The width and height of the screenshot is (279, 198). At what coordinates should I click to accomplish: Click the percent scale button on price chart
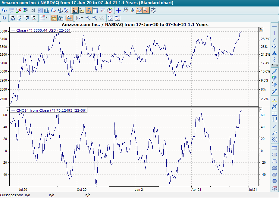261,29
